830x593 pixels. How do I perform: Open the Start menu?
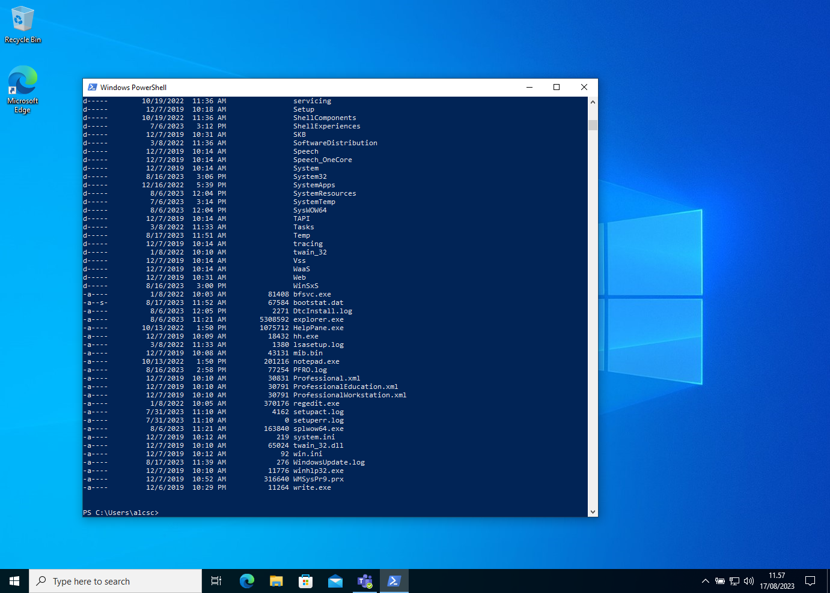[14, 580]
